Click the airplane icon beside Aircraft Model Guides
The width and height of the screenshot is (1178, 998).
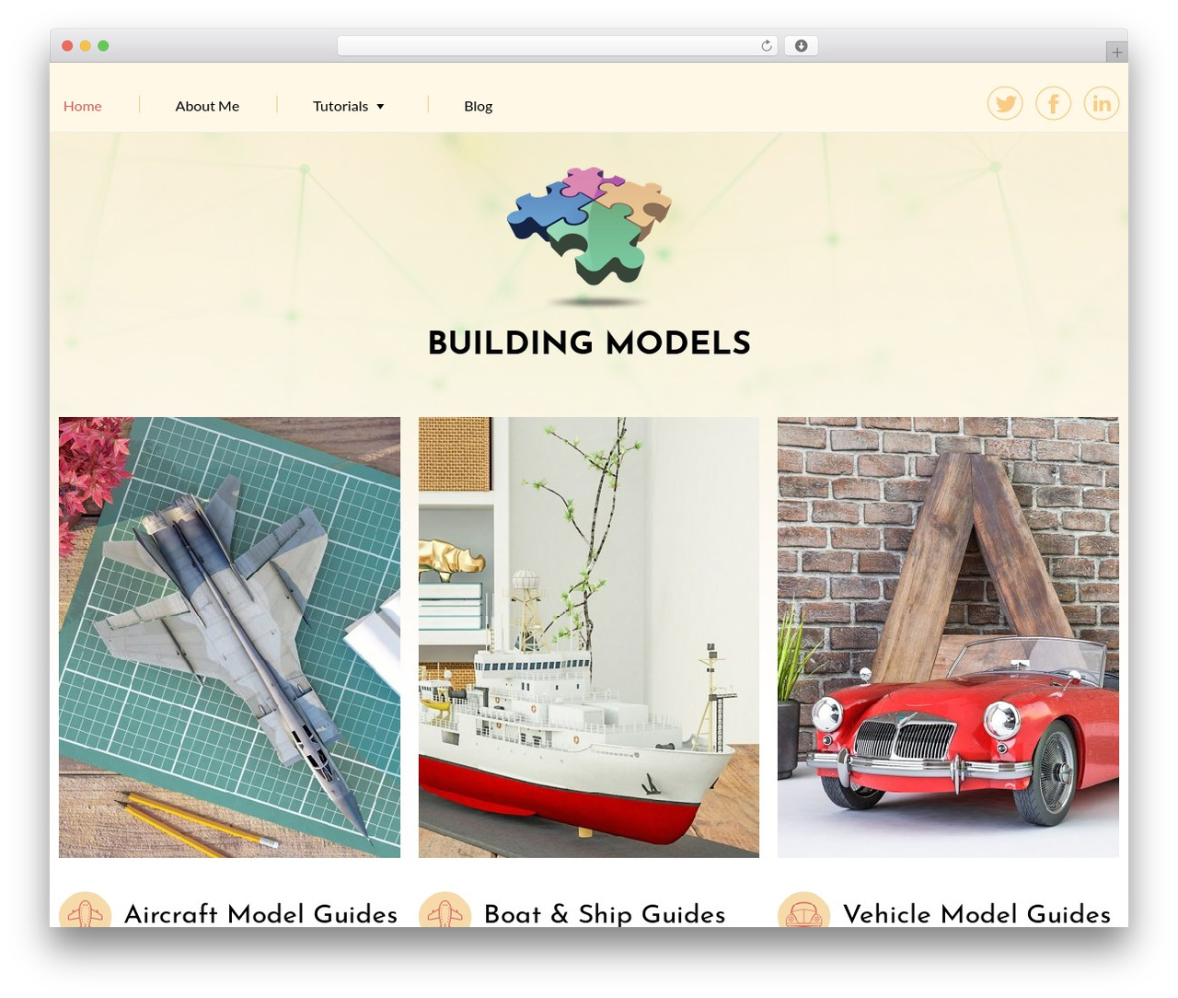coord(86,910)
